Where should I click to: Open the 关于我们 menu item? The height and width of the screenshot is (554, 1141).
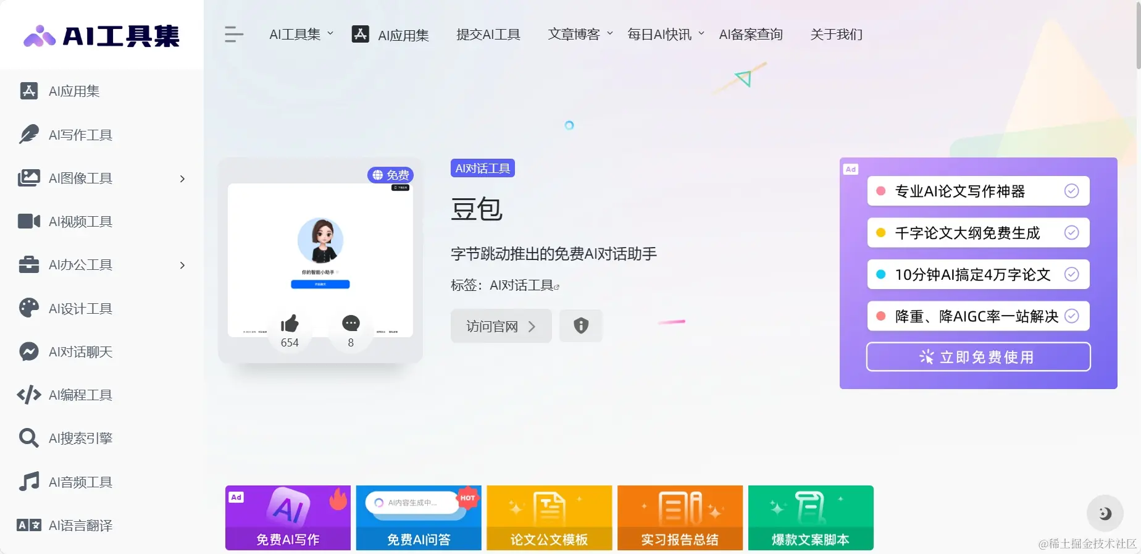[837, 35]
